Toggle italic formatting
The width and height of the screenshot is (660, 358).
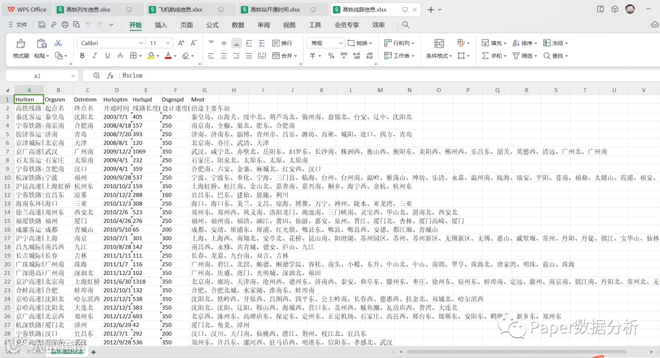(x=95, y=56)
